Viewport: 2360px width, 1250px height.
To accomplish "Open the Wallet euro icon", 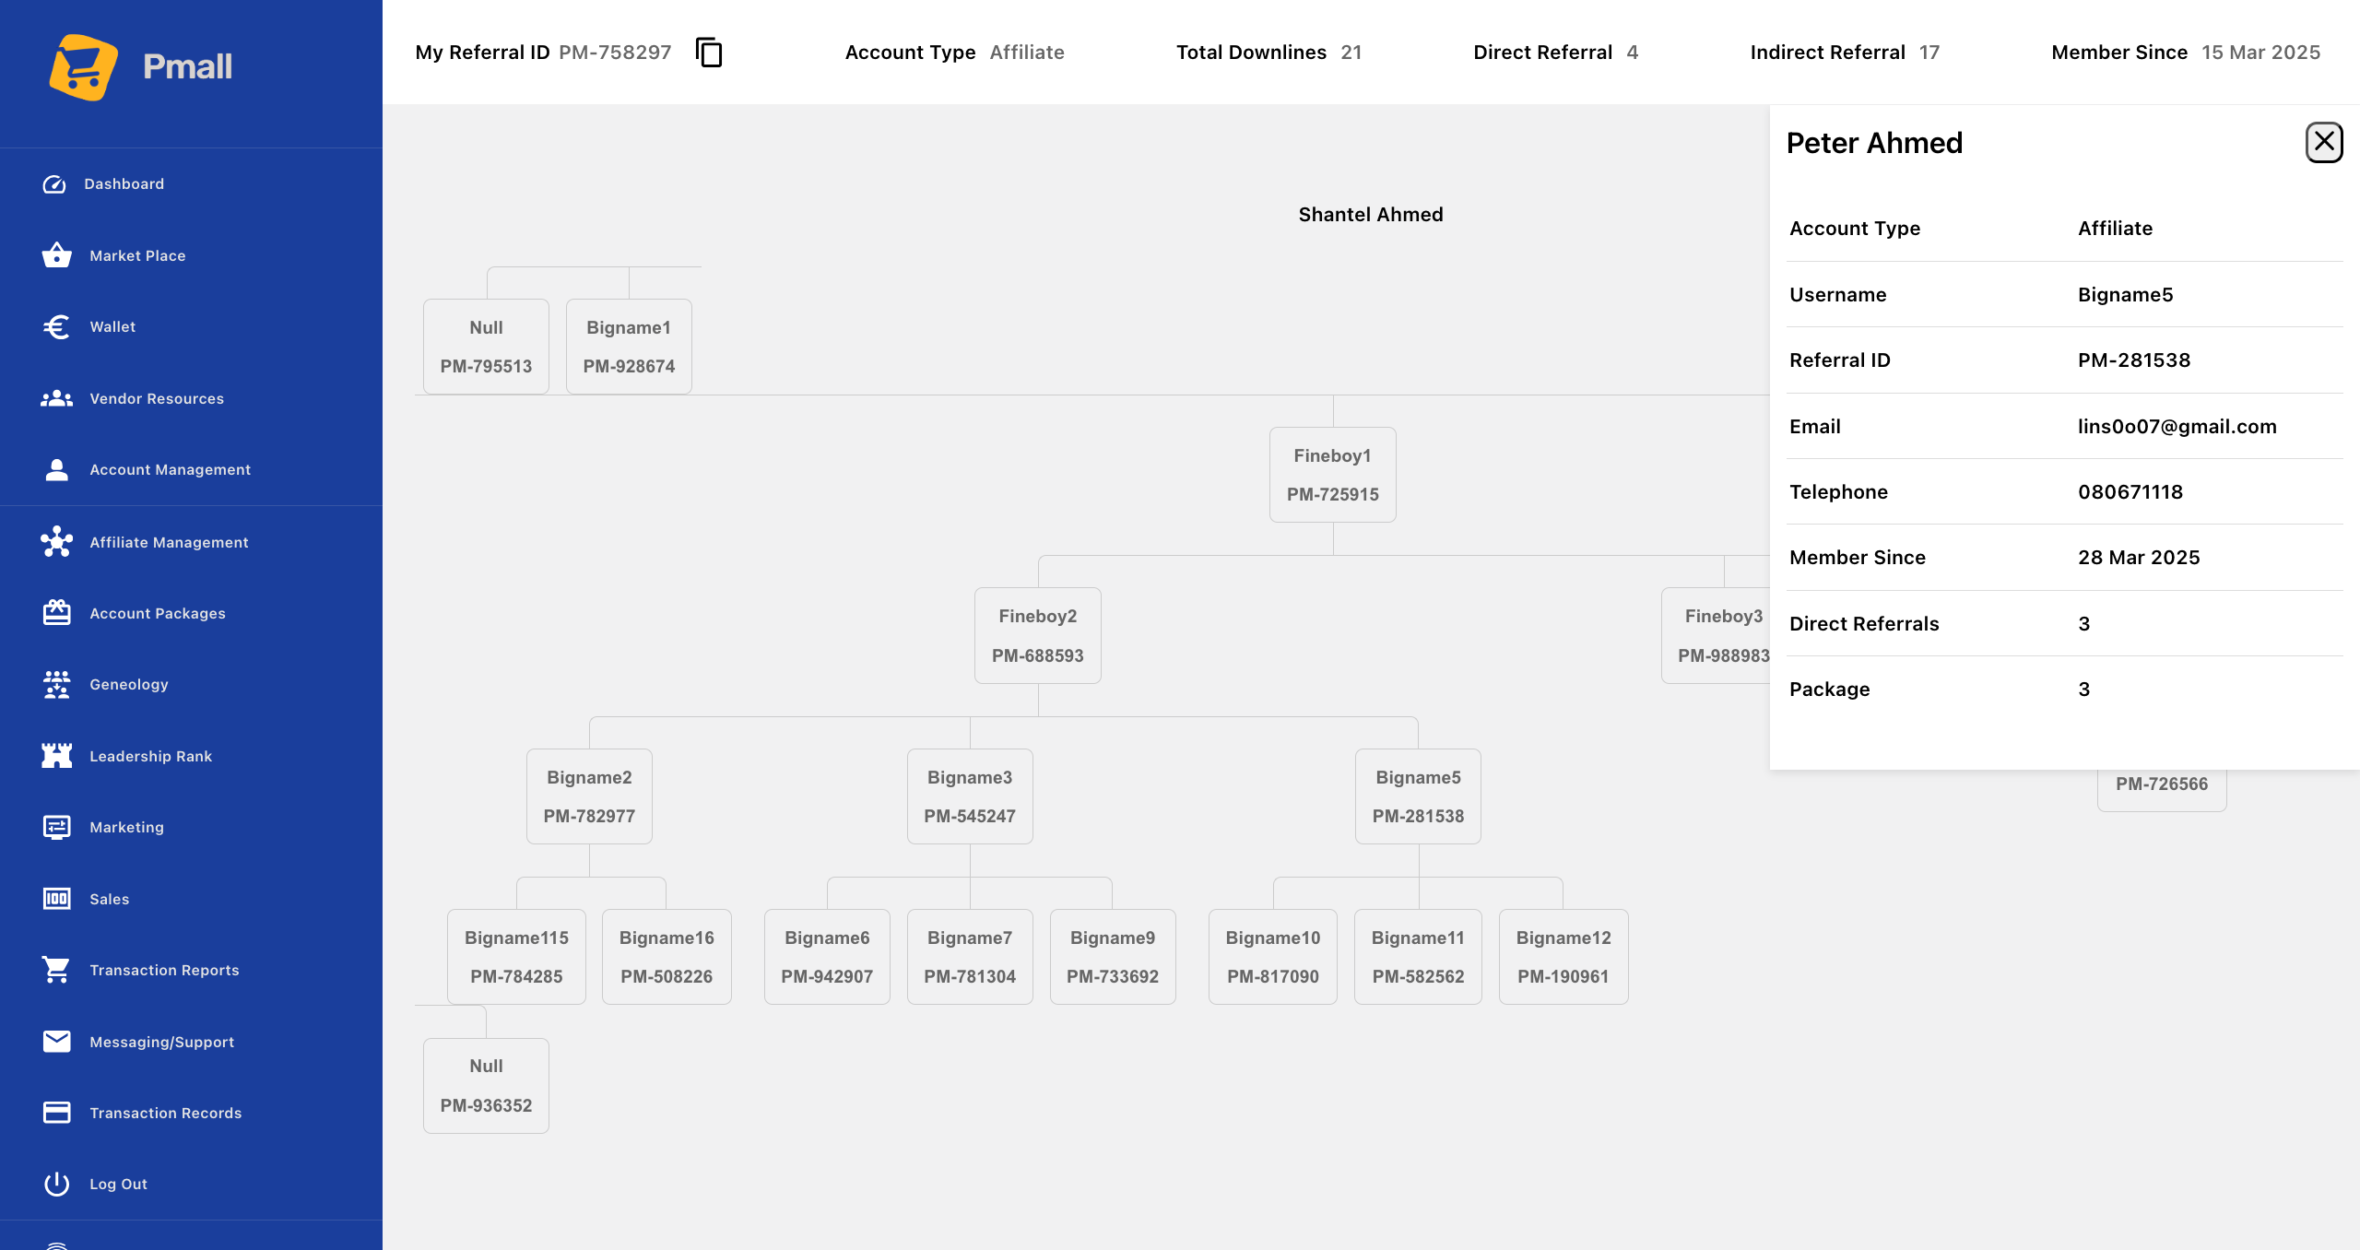I will pyautogui.click(x=57, y=327).
